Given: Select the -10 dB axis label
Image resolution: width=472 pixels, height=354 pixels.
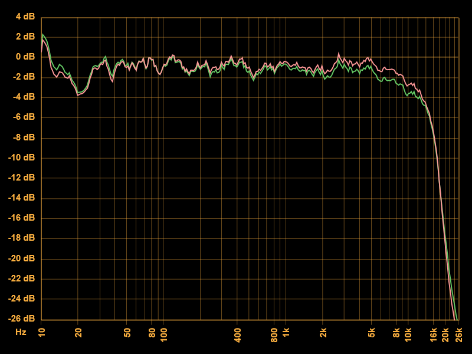Looking at the screenshot, I should [x=22, y=158].
